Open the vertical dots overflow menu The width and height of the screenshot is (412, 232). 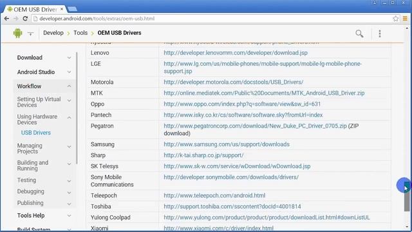[380, 34]
